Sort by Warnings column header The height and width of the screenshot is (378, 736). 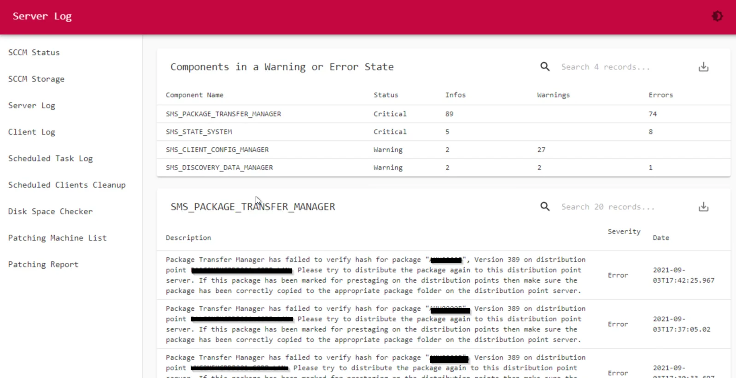pyautogui.click(x=553, y=95)
